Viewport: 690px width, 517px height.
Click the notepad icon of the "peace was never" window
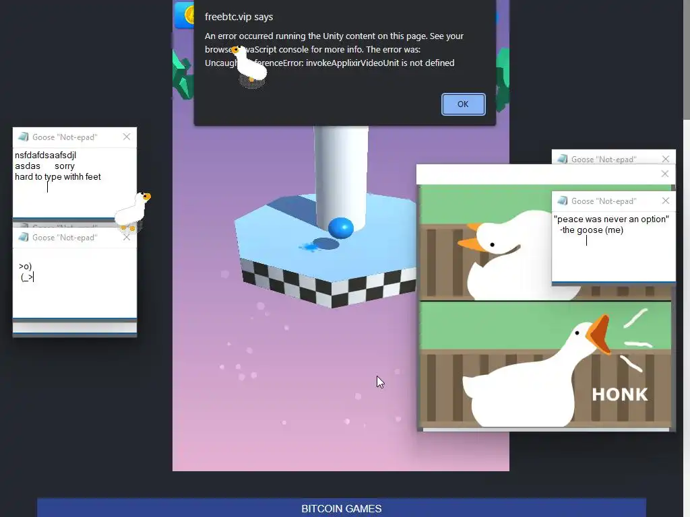pyautogui.click(x=563, y=201)
